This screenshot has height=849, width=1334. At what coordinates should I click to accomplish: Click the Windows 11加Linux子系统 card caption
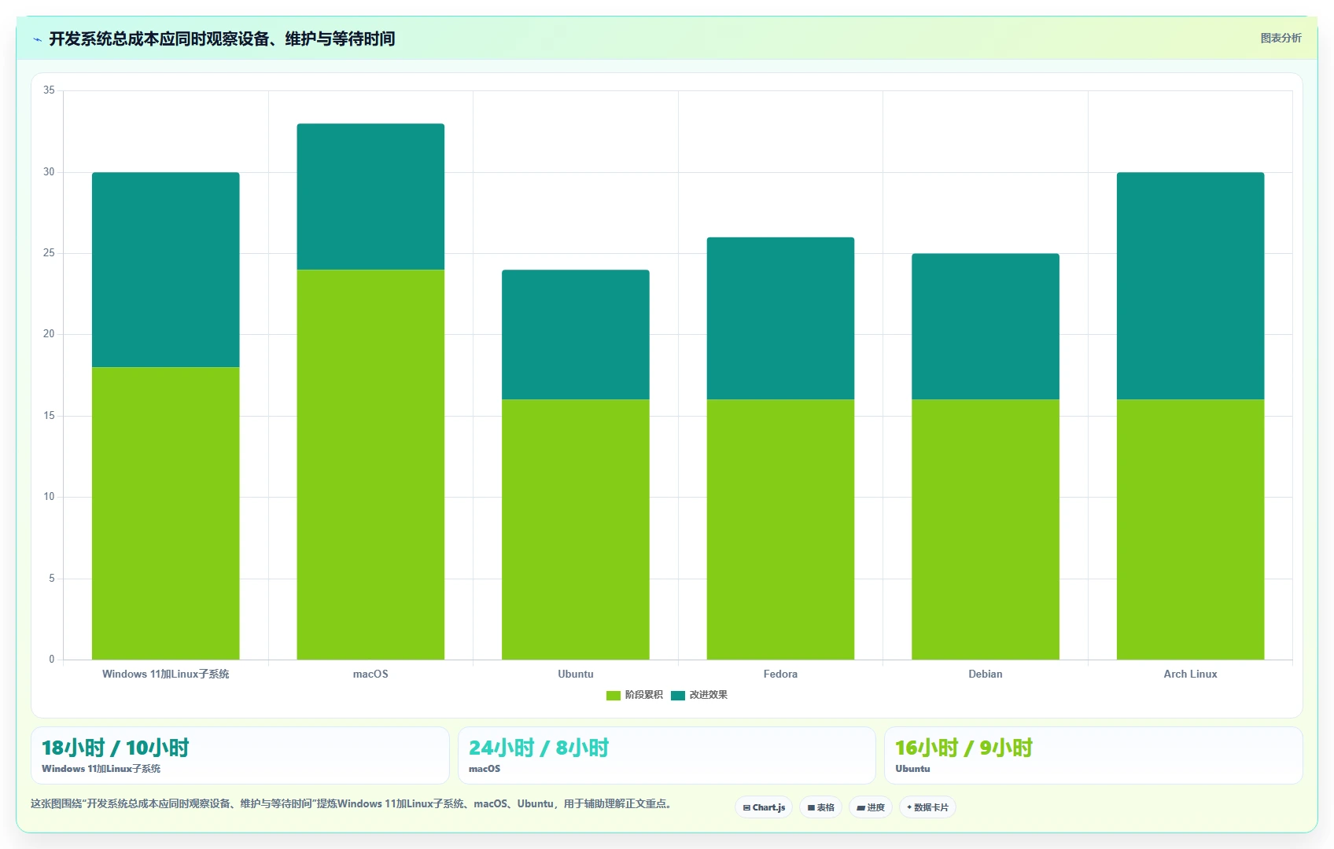coord(101,769)
